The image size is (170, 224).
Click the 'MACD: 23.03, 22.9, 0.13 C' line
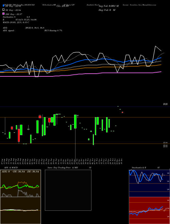[16, 22]
